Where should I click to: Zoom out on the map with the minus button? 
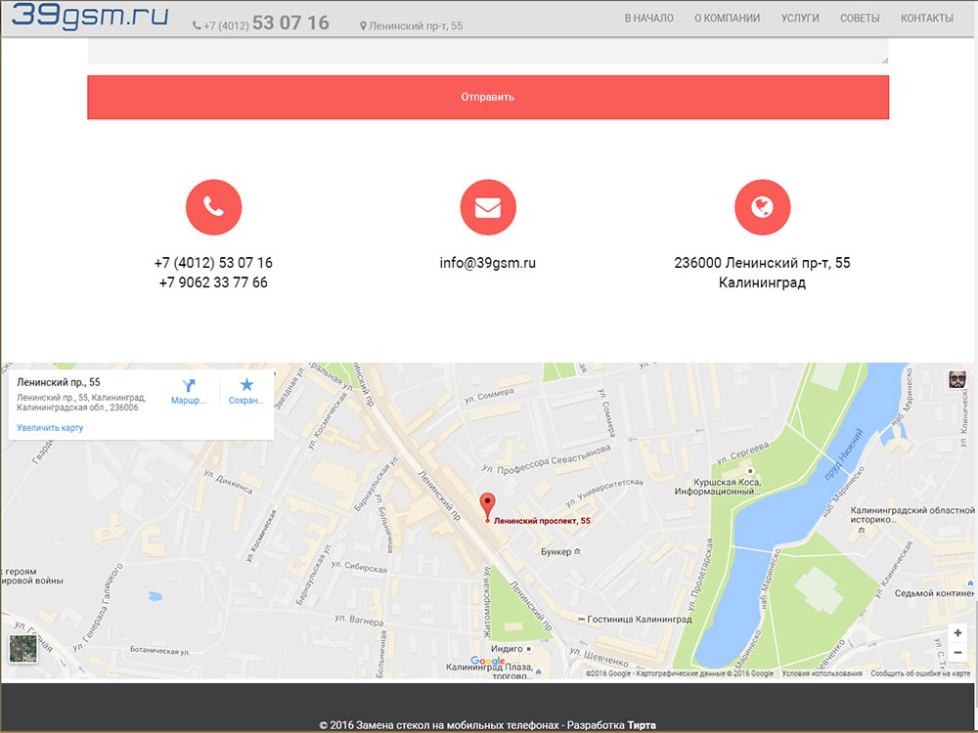[x=957, y=653]
